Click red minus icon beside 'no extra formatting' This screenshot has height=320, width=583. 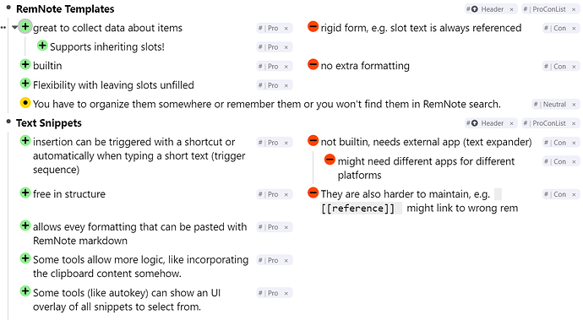313,65
